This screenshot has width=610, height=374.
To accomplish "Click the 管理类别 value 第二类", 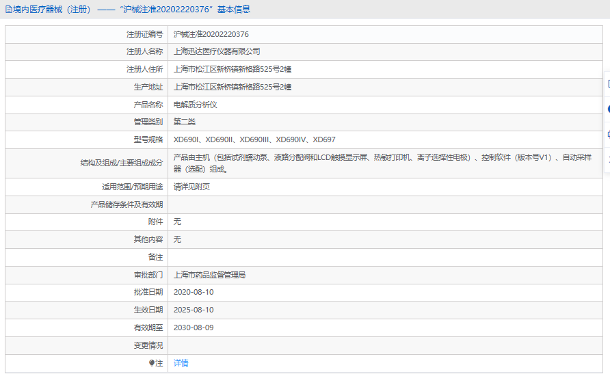I will pyautogui.click(x=185, y=122).
